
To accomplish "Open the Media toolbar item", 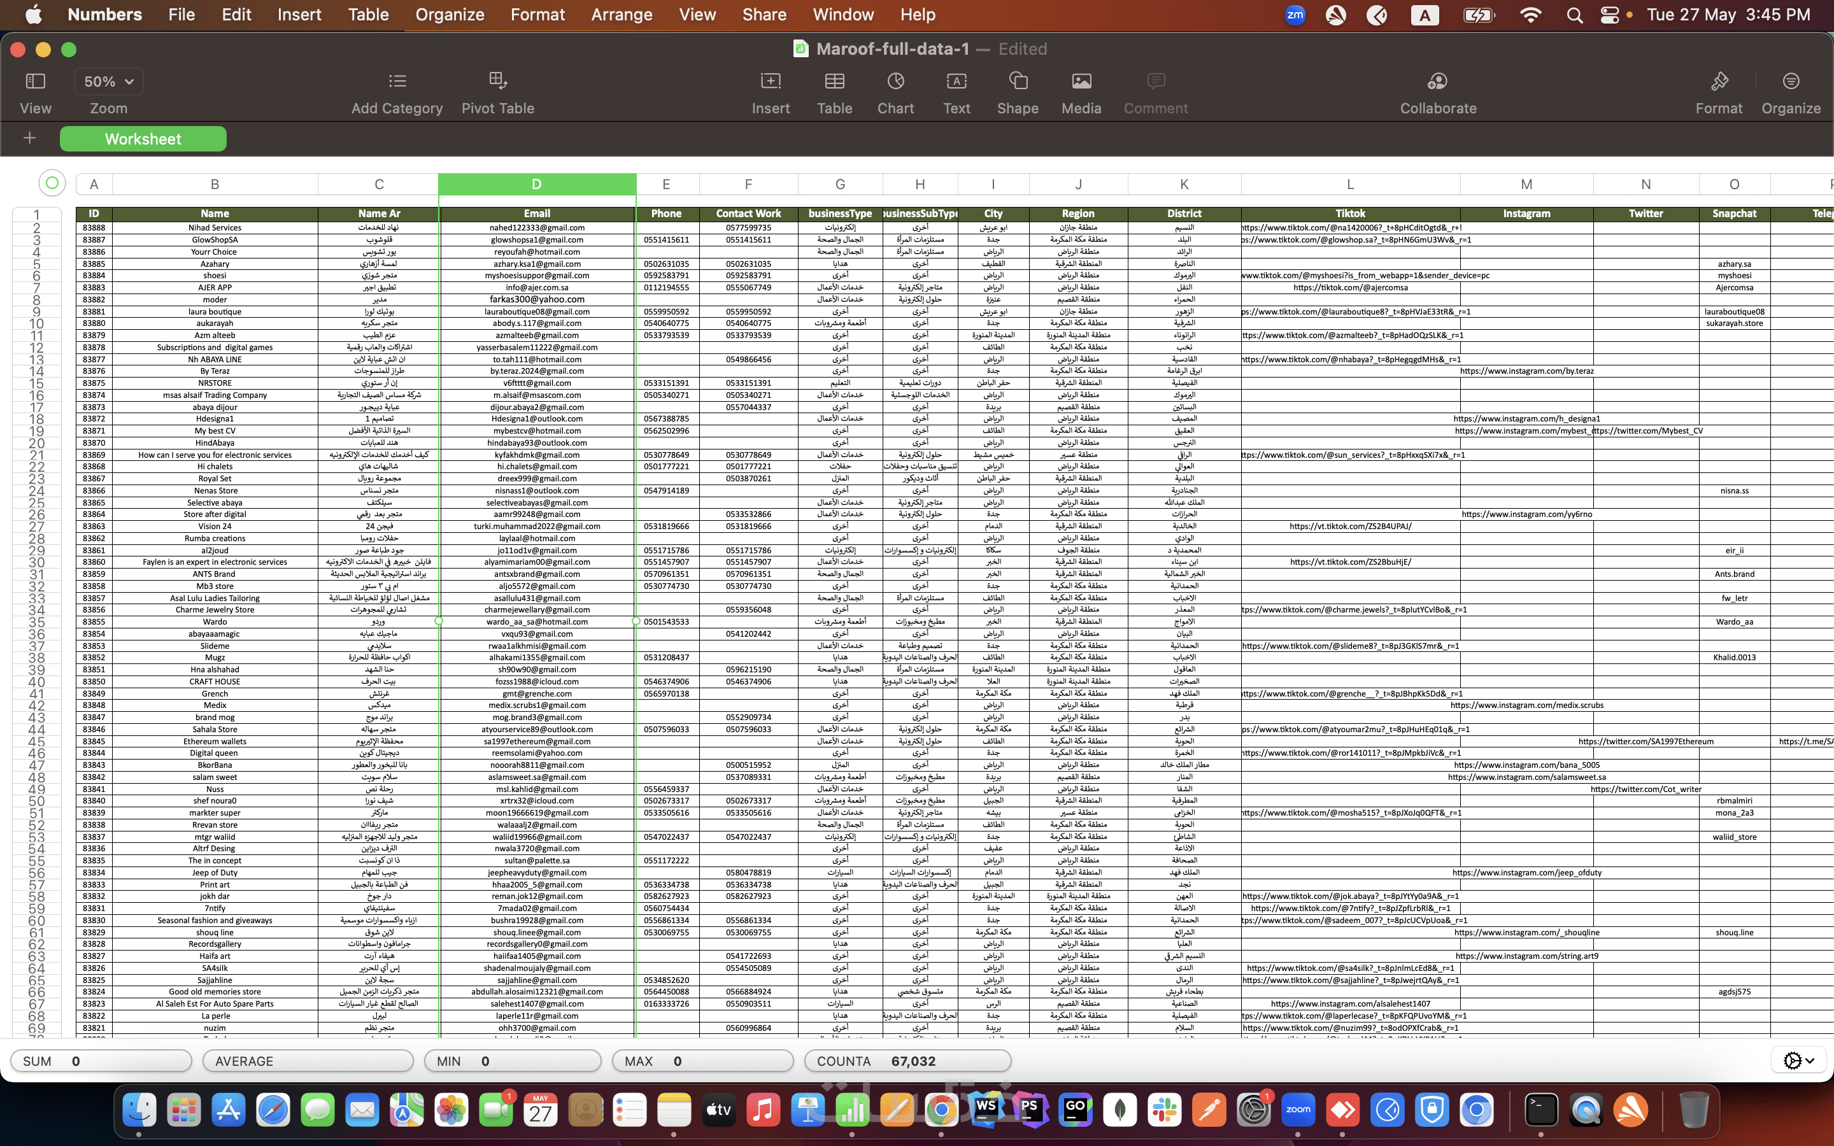I will coord(1081,81).
